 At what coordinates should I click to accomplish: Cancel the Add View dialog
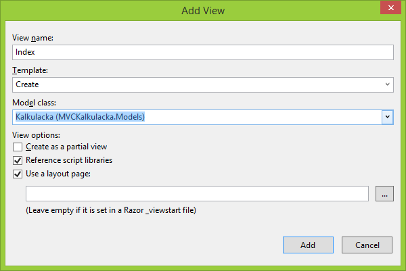click(367, 245)
